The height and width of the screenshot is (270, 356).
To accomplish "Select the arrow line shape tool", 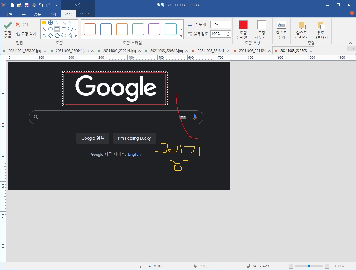I will (70, 23).
